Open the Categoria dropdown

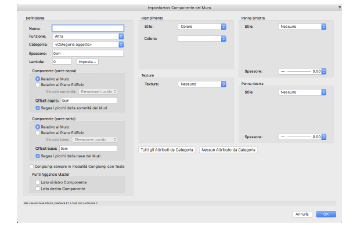coord(88,45)
